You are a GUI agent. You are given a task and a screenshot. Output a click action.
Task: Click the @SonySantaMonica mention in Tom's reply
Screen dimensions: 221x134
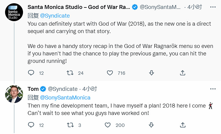click(x=65, y=97)
